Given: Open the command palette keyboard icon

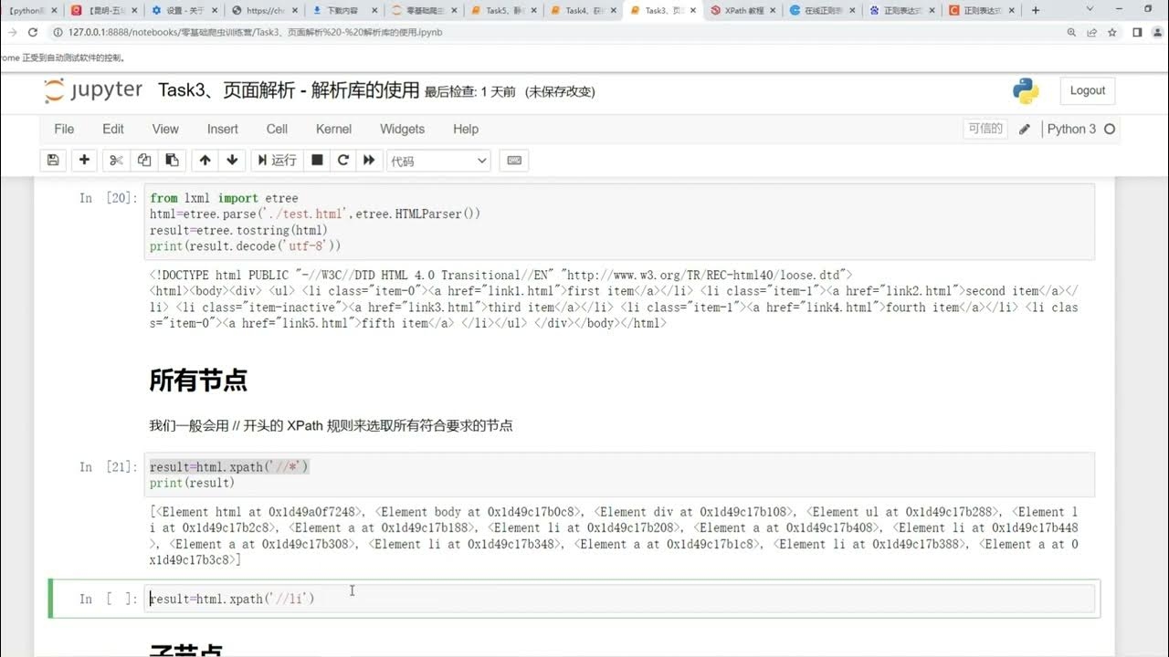Looking at the screenshot, I should click(x=513, y=160).
